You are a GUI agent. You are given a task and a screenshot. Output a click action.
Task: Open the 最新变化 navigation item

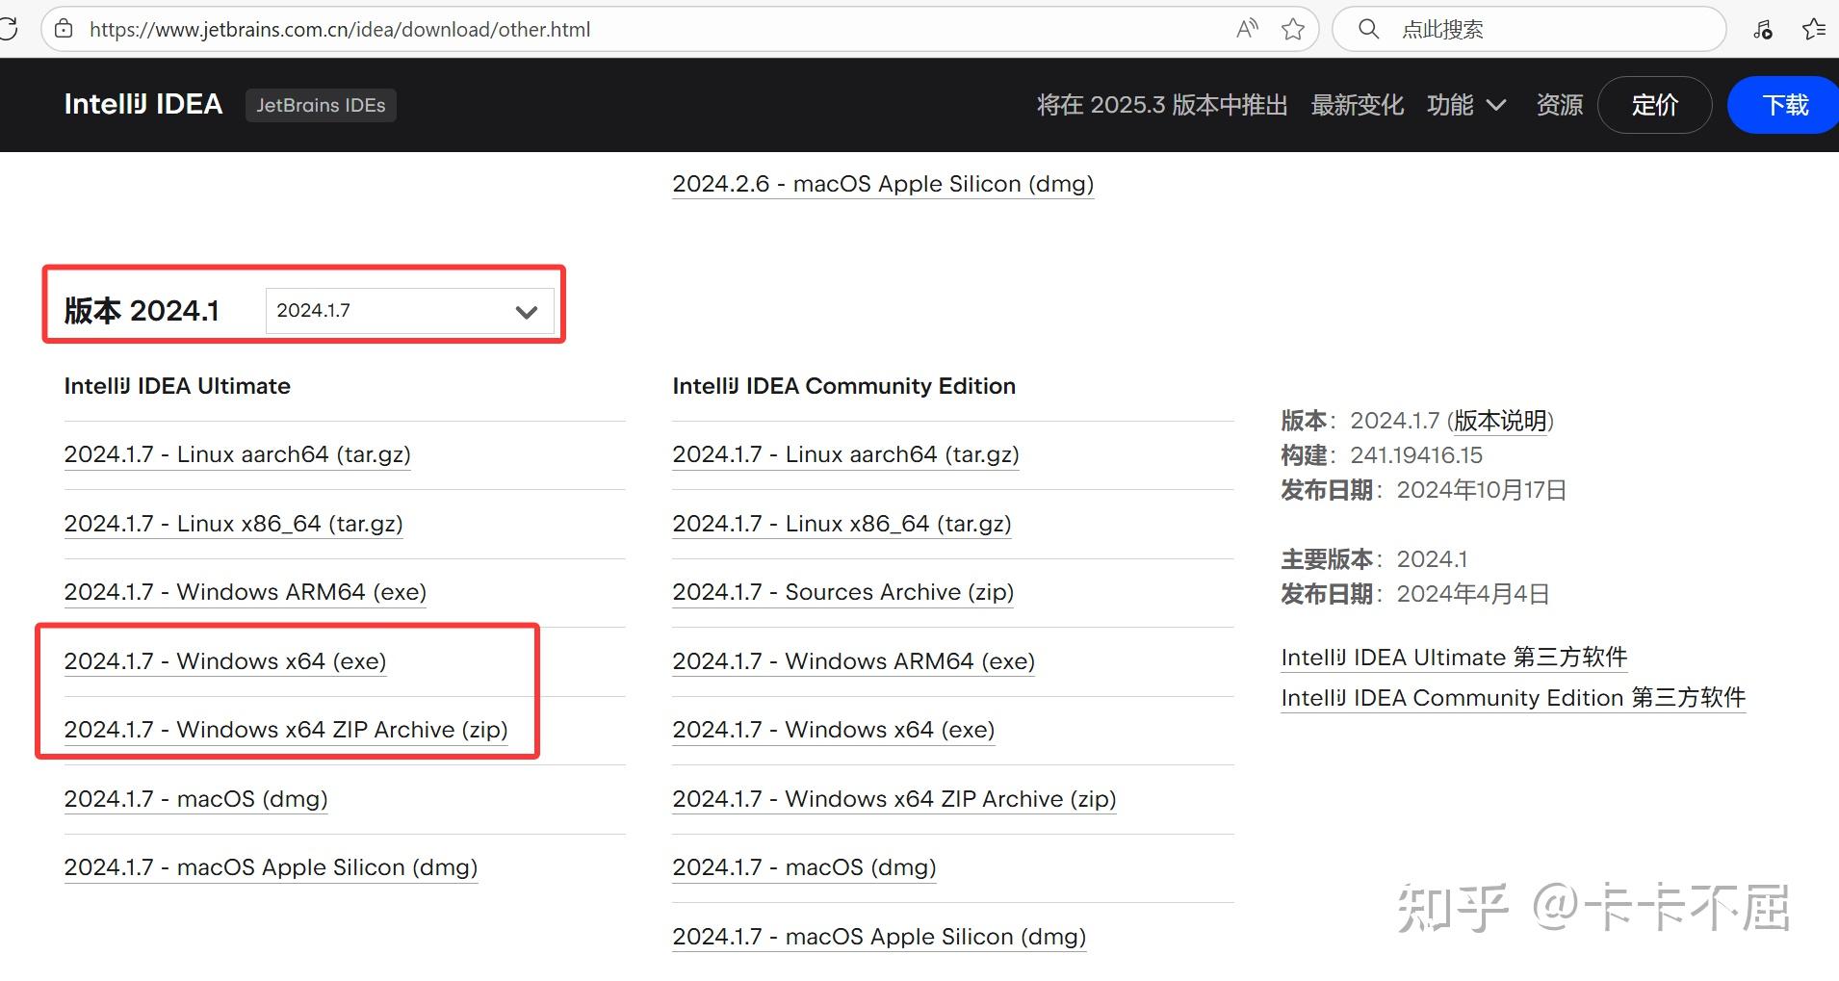click(x=1358, y=105)
